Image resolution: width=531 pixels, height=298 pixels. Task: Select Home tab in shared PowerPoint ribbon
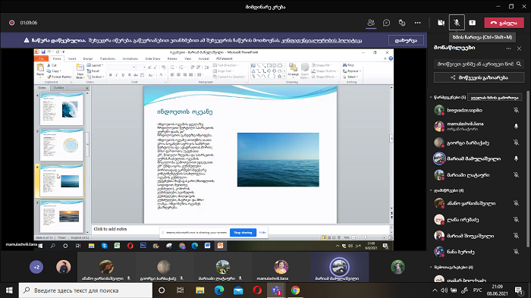(57, 58)
